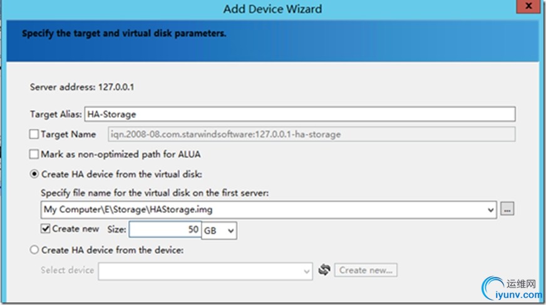Click the iyunv.com watermark logo

pos(512,288)
